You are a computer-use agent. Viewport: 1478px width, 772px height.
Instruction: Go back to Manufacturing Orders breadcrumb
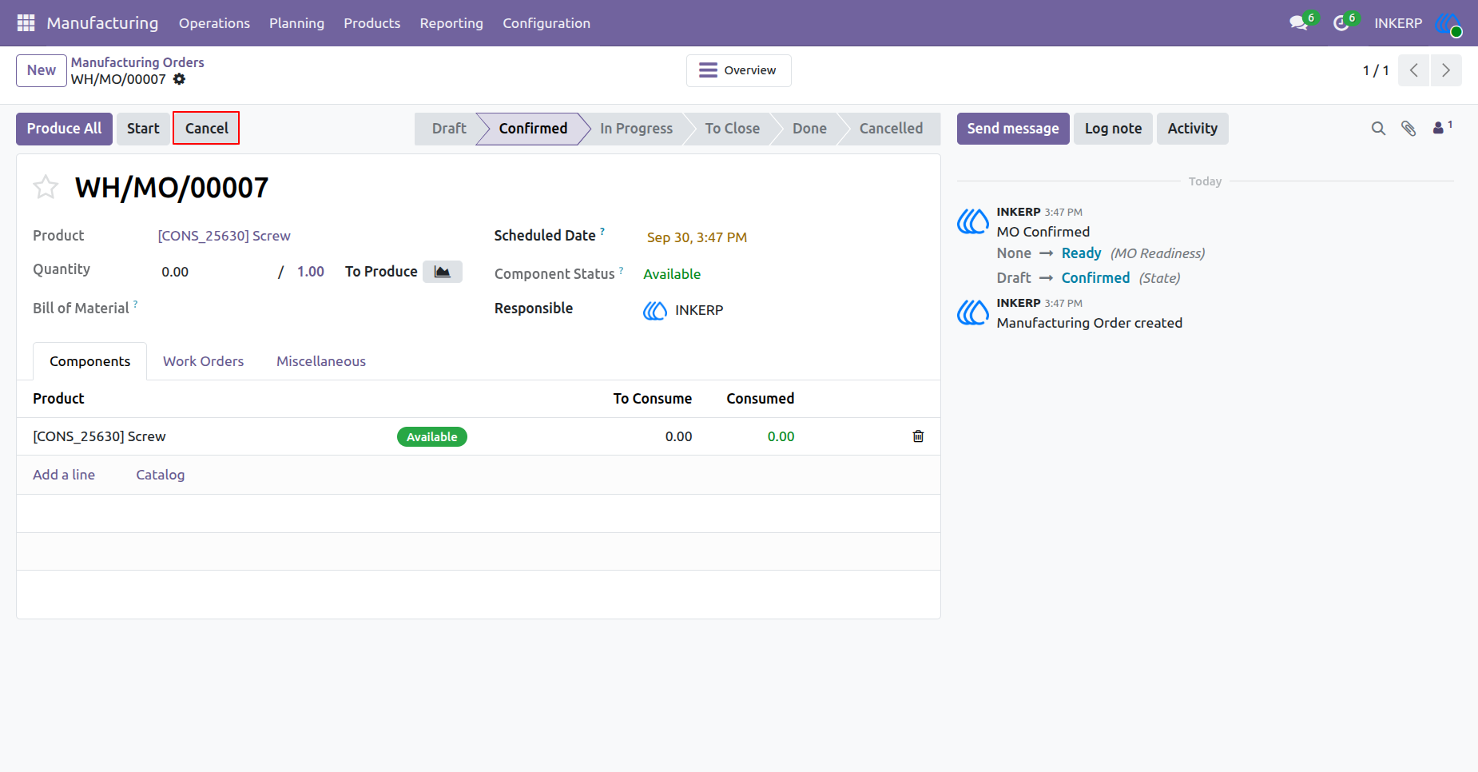pos(137,62)
